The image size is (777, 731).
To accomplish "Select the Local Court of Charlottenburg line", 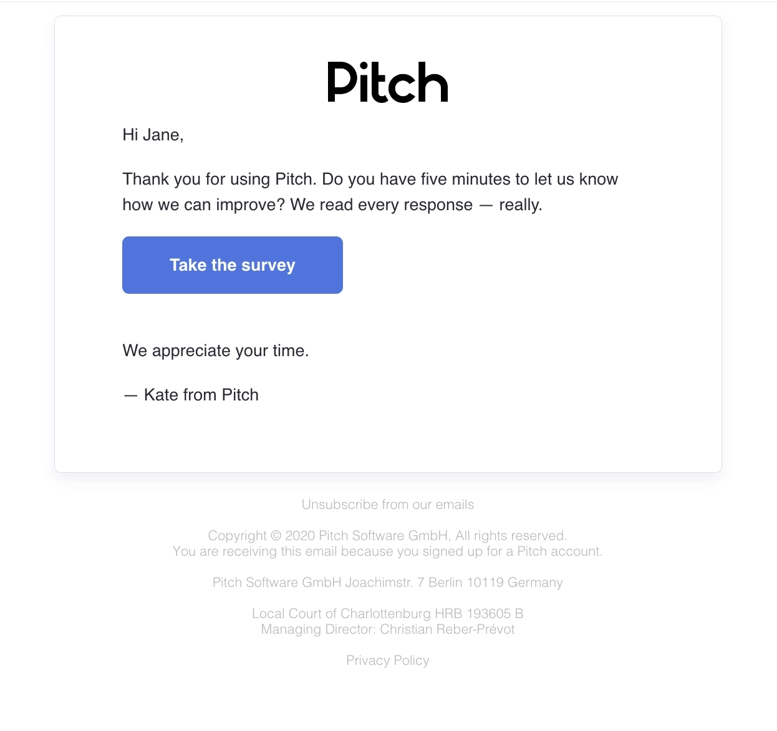I will point(387,614).
